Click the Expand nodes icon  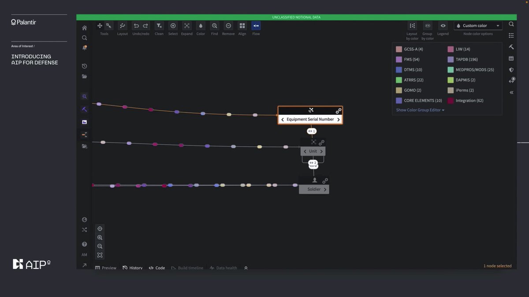coord(187,26)
